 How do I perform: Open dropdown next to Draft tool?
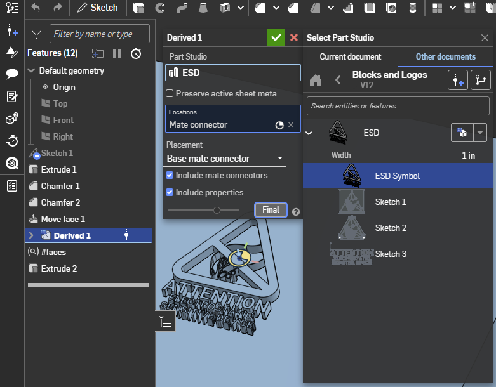pyautogui.click(x=331, y=8)
